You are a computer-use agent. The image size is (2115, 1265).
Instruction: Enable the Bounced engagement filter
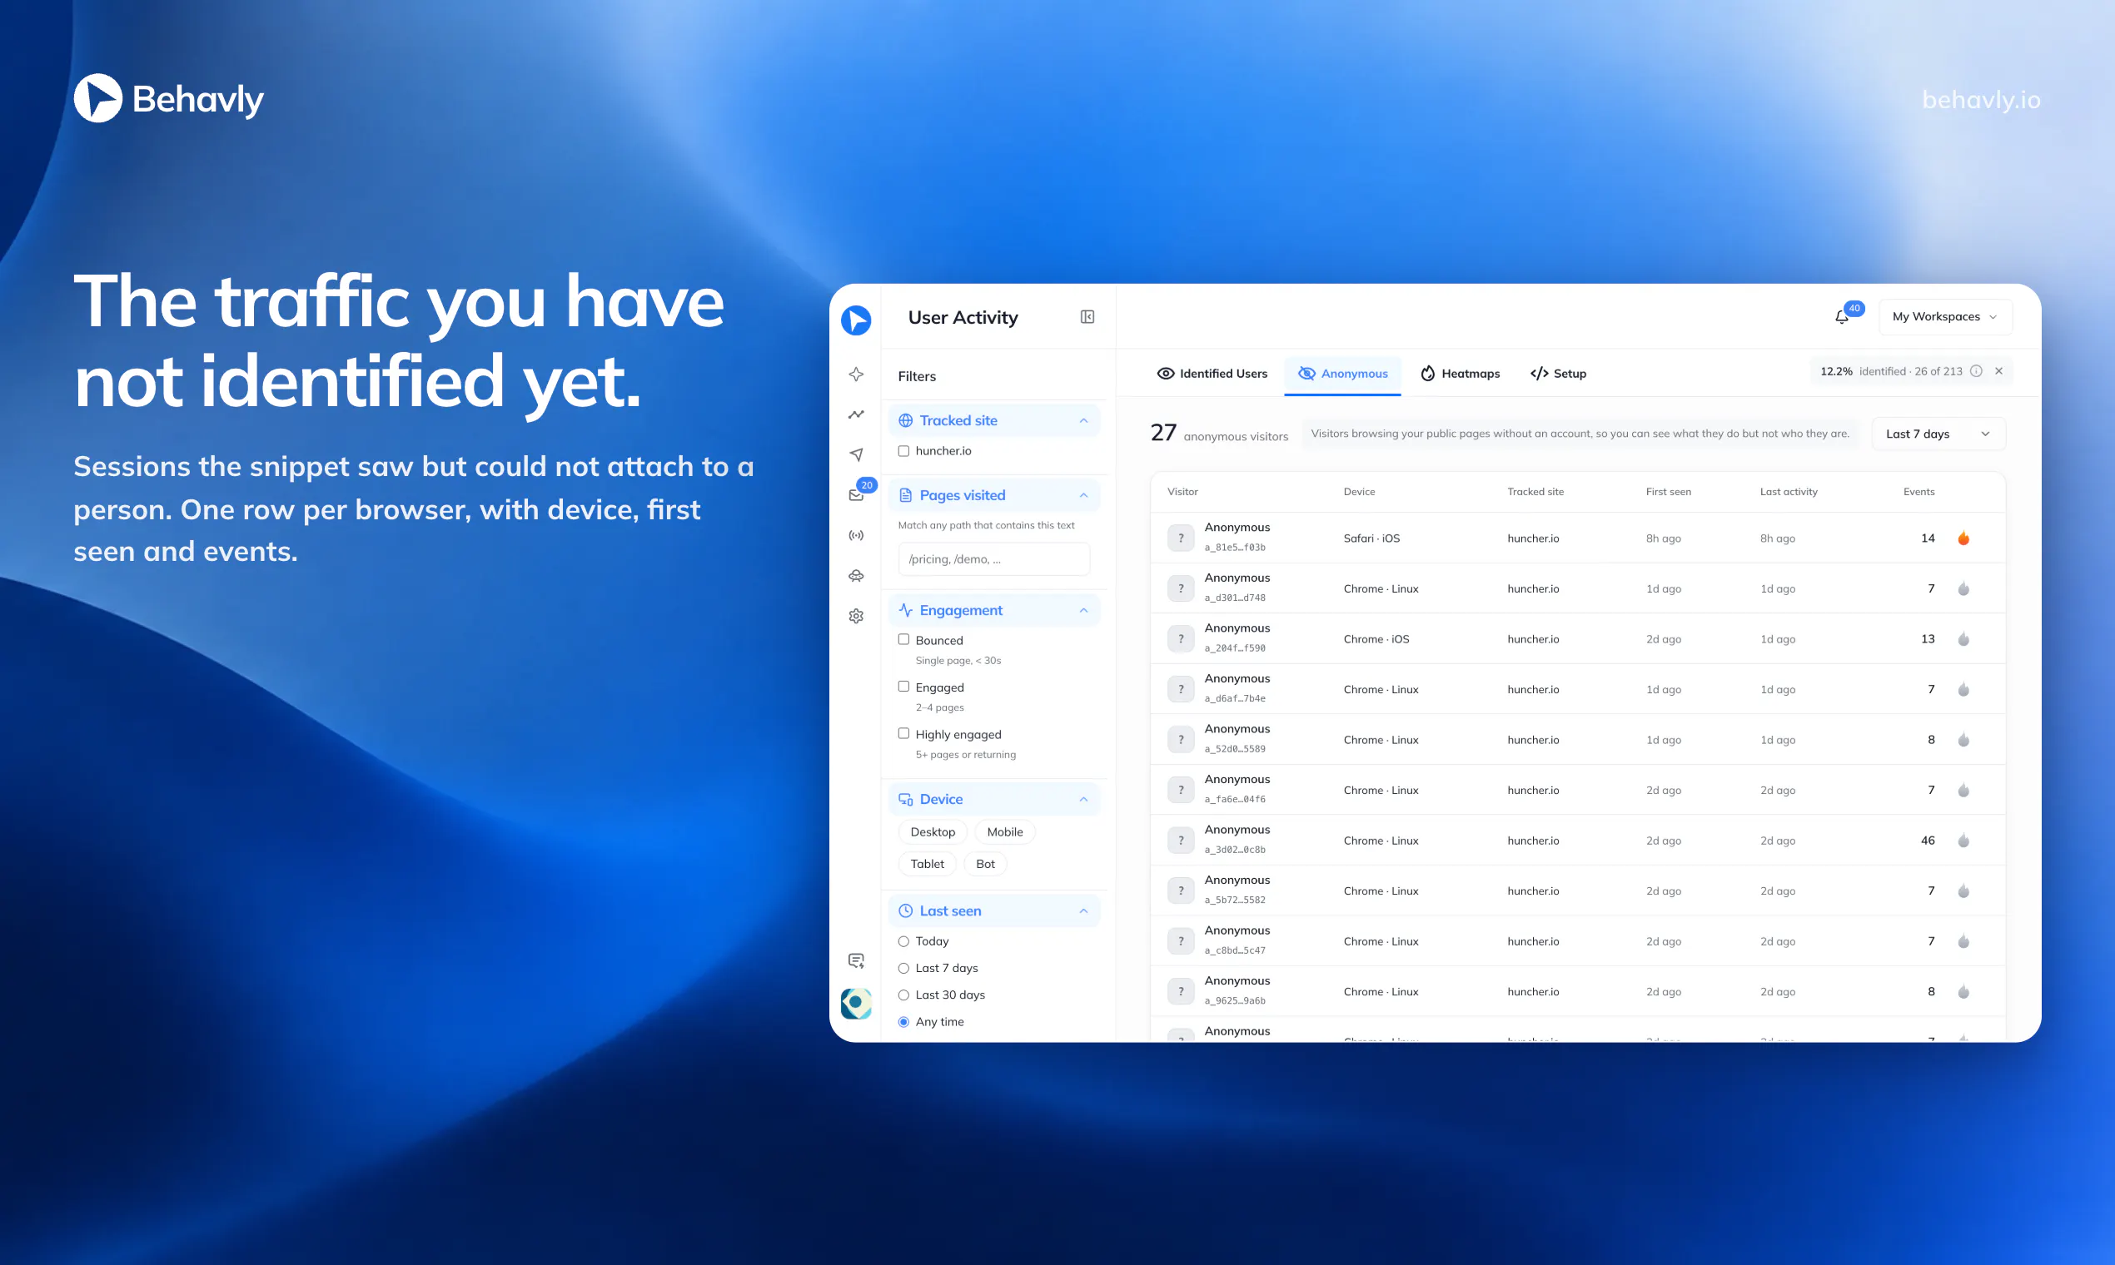904,639
